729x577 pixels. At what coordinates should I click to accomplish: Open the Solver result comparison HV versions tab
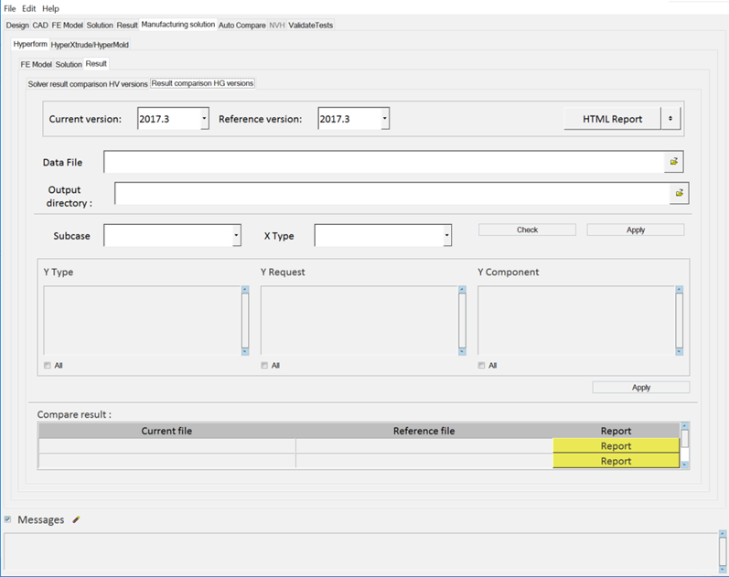coord(88,83)
